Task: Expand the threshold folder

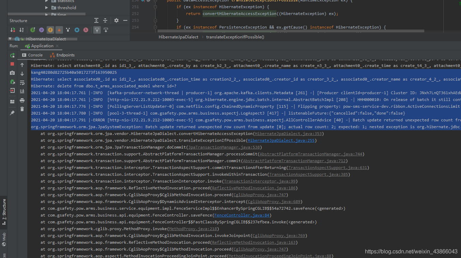Action: (x=47, y=7)
